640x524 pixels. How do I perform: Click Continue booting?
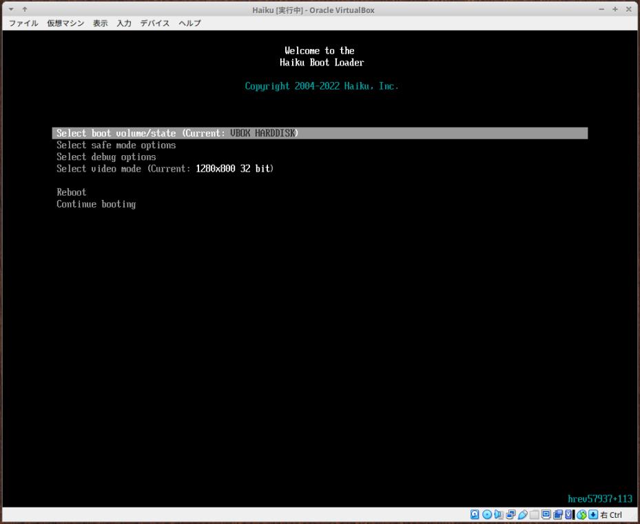tap(96, 204)
